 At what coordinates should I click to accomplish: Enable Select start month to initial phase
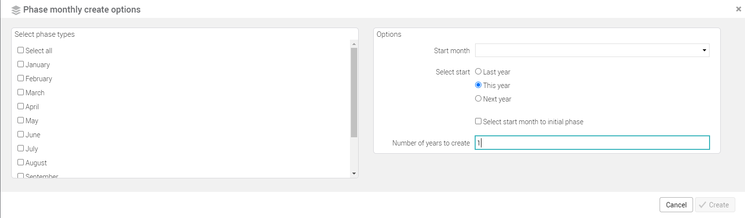click(x=479, y=121)
